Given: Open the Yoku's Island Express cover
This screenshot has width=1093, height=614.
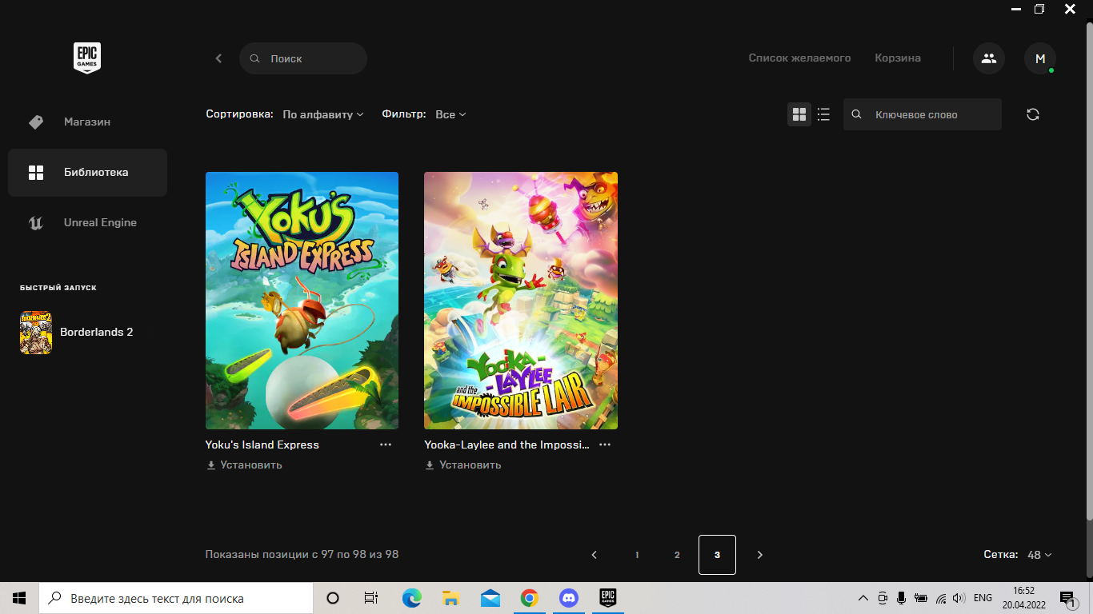Looking at the screenshot, I should coord(302,301).
